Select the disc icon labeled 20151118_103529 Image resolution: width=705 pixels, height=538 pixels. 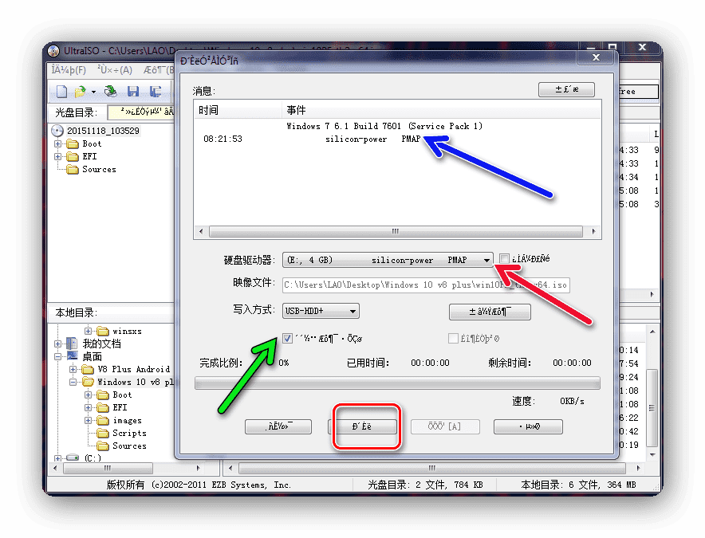pyautogui.click(x=57, y=131)
